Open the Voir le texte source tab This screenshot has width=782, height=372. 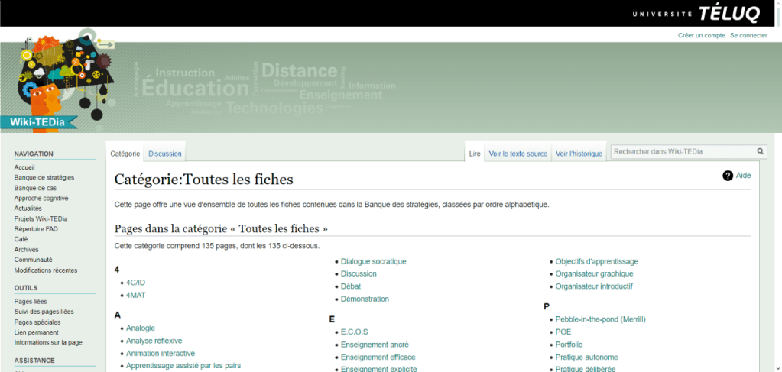[518, 154]
